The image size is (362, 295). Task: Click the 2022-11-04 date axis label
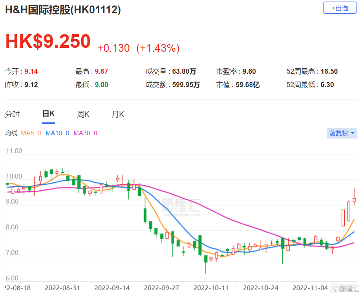pyautogui.click(x=310, y=288)
